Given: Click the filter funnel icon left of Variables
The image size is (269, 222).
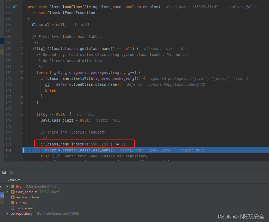Looking at the screenshot, I should tap(1, 188).
